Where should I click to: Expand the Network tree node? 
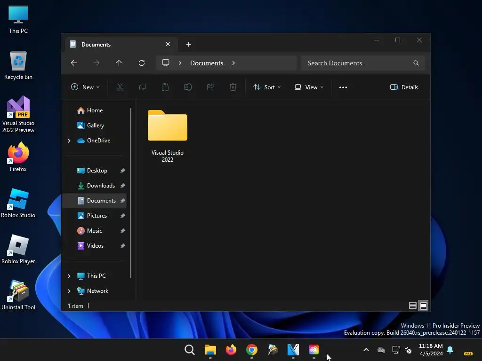69,291
